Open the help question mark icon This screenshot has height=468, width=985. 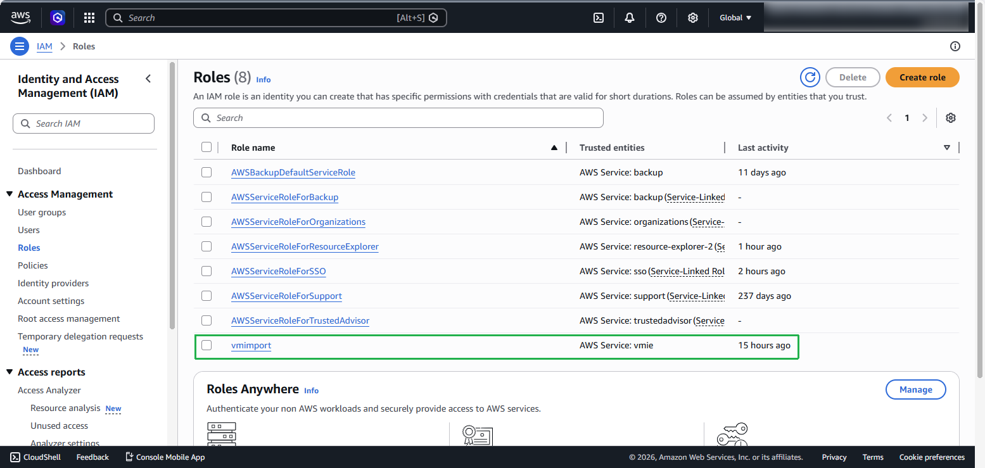pos(661,18)
